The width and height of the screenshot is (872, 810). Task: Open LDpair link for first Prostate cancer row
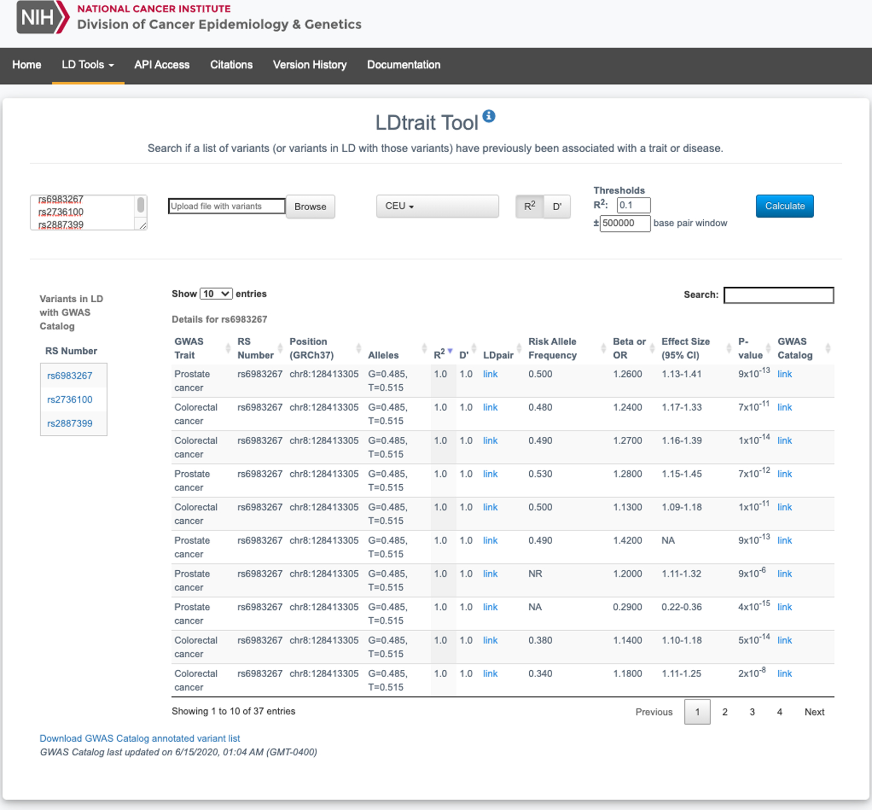(x=490, y=374)
